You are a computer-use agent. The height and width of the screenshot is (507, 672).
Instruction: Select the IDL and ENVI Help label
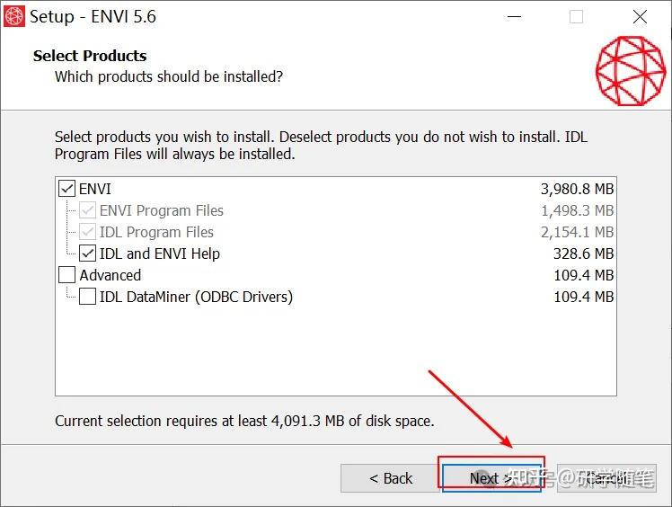coord(159,254)
